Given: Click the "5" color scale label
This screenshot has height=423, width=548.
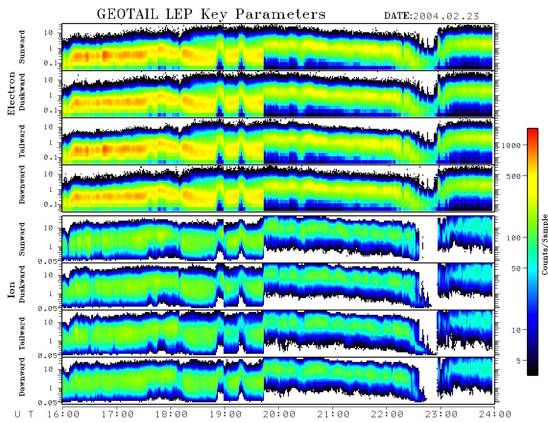Looking at the screenshot, I should tap(519, 361).
